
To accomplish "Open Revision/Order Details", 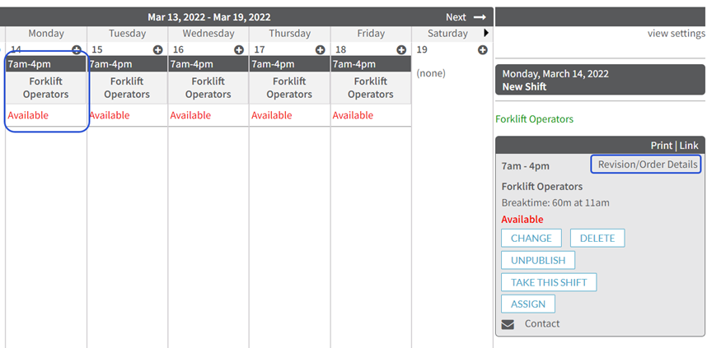I will coord(645,165).
